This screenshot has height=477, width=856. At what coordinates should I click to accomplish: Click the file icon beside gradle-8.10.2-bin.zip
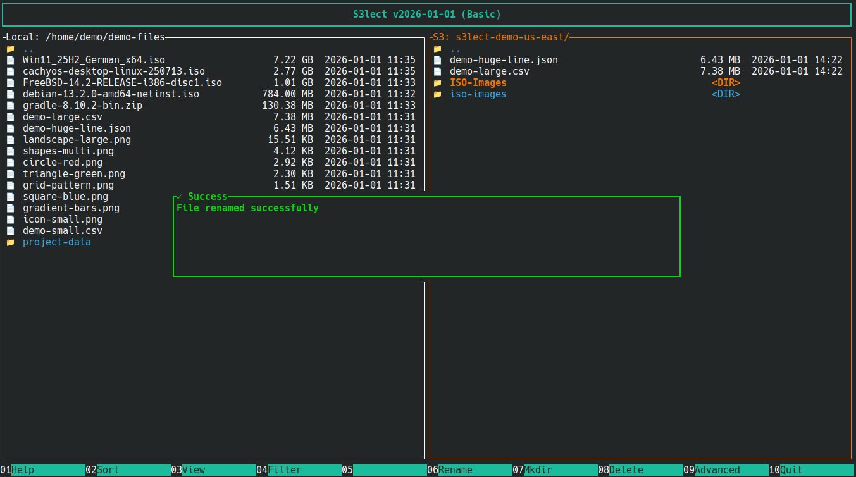pyautogui.click(x=9, y=105)
